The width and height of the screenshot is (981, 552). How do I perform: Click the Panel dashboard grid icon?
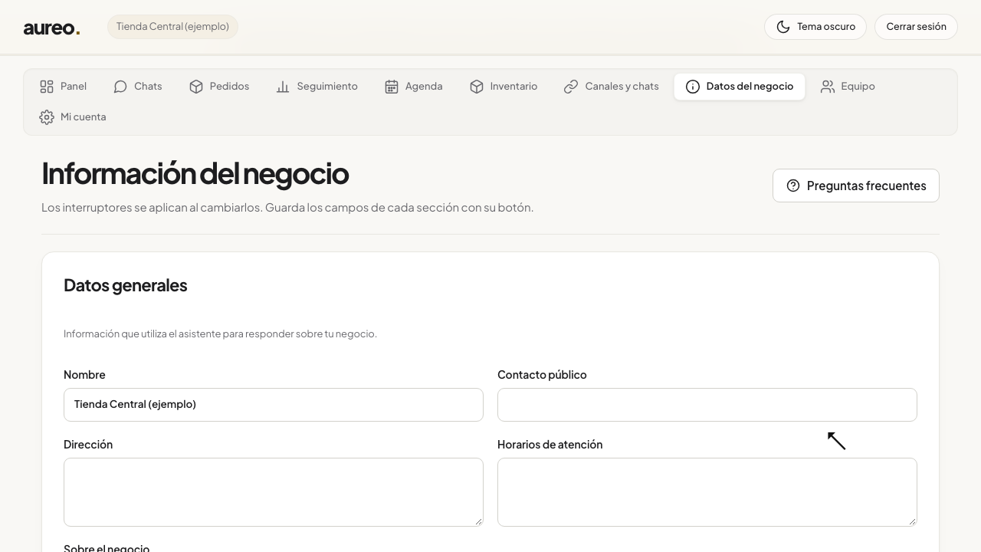tap(47, 87)
